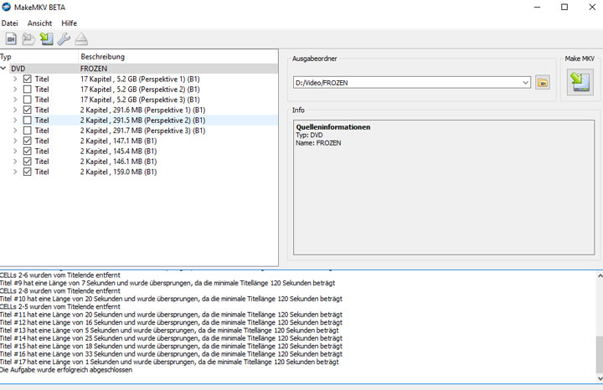Image resolution: width=603 pixels, height=390 pixels.
Task: Uncheck the 147.1 MB title
Action: pos(28,141)
